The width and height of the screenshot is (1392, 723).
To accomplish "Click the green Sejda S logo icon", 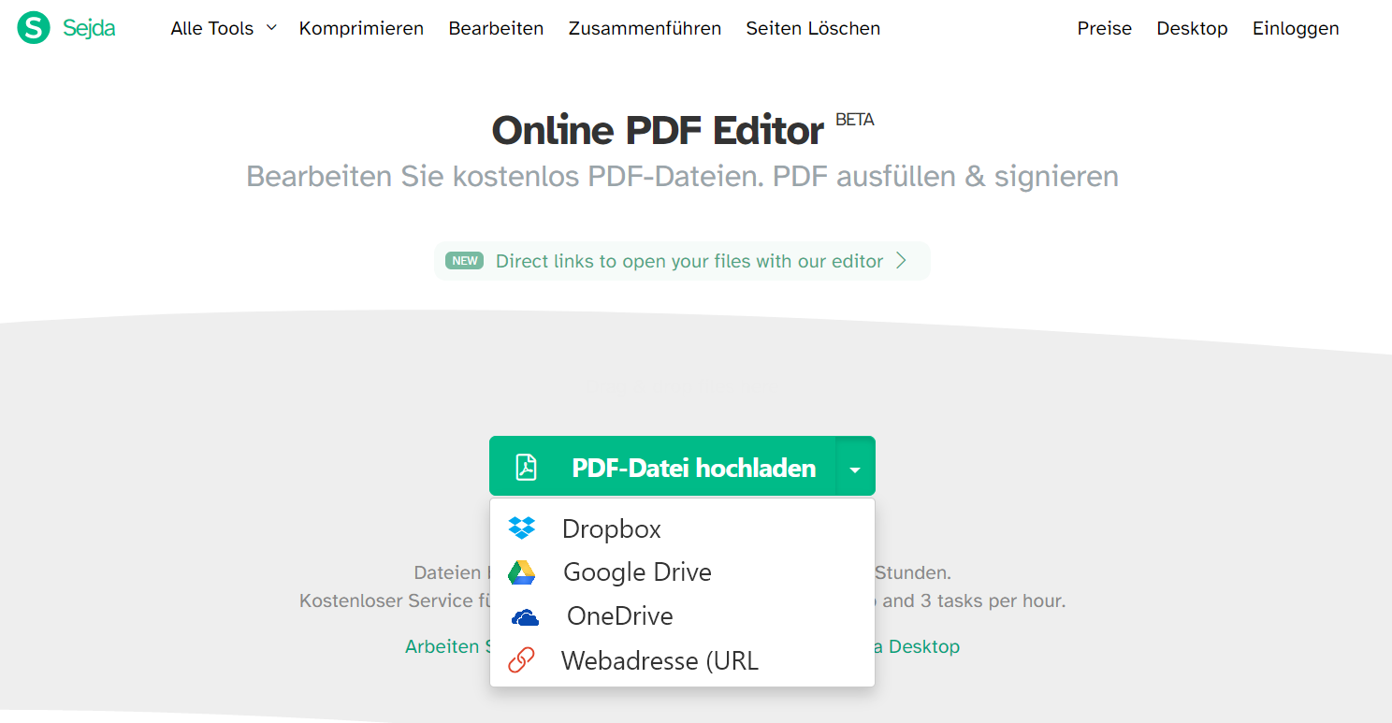I will coord(34,28).
